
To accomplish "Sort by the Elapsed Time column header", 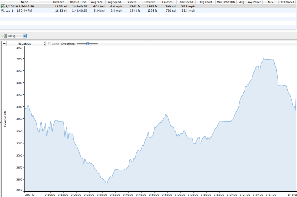I will [x=78, y=2].
